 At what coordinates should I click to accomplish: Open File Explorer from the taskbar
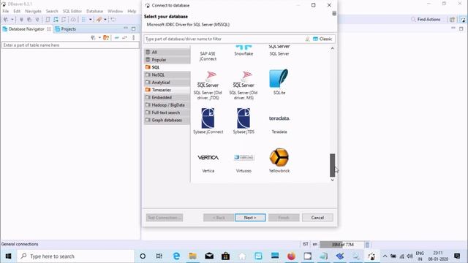tap(192, 256)
